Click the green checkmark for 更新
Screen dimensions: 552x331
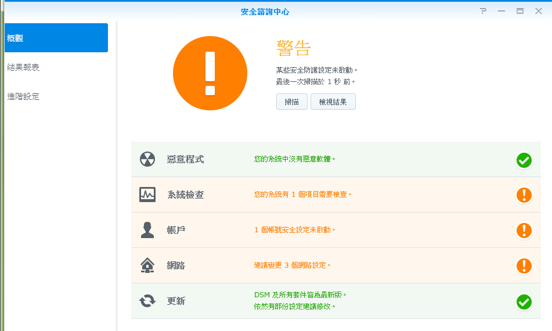[x=524, y=302]
